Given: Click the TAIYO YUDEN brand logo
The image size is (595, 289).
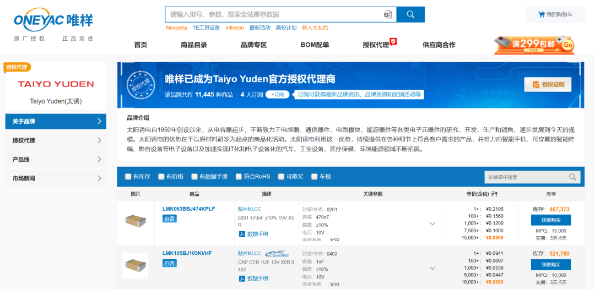Looking at the screenshot, I should [56, 84].
